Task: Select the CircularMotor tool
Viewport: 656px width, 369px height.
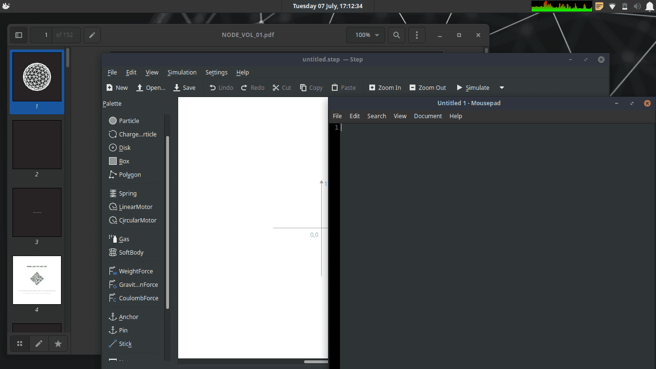Action: pos(133,220)
